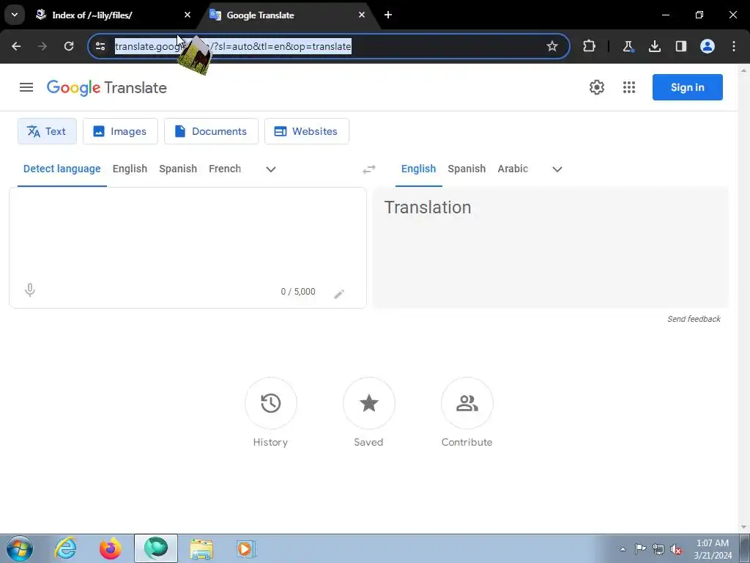Open Windows Media Player on taskbar
Screen dimensions: 750x563
pos(246,548)
